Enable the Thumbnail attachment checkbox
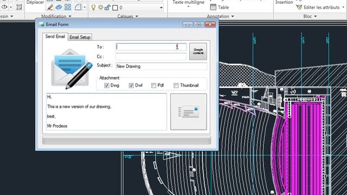Viewport: 347px width, 195px height. pyautogui.click(x=176, y=86)
